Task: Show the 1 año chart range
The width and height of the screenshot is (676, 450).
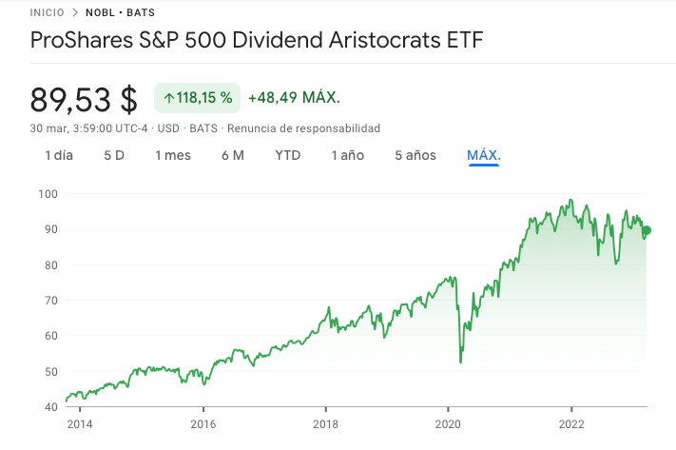Action: tap(347, 155)
